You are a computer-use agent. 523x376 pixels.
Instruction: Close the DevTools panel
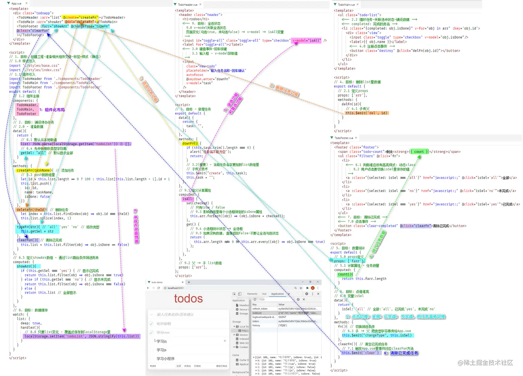coord(318,294)
